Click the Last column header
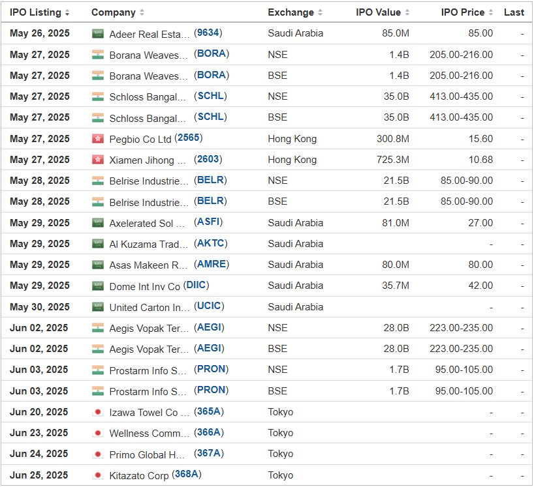Screen dimensions: 534x487 514,12
